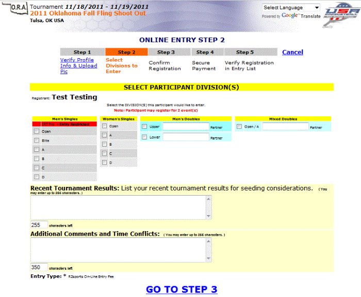
Task: Click the GO TO STEP 3 link
Action: [x=182, y=289]
